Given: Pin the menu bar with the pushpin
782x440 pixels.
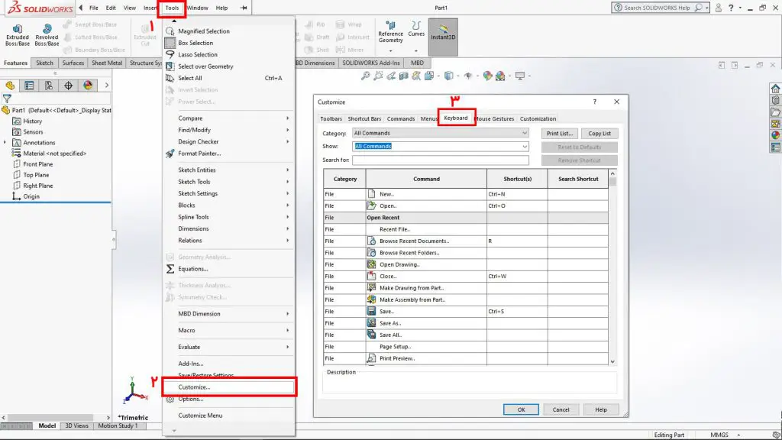Looking at the screenshot, I should click(244, 8).
